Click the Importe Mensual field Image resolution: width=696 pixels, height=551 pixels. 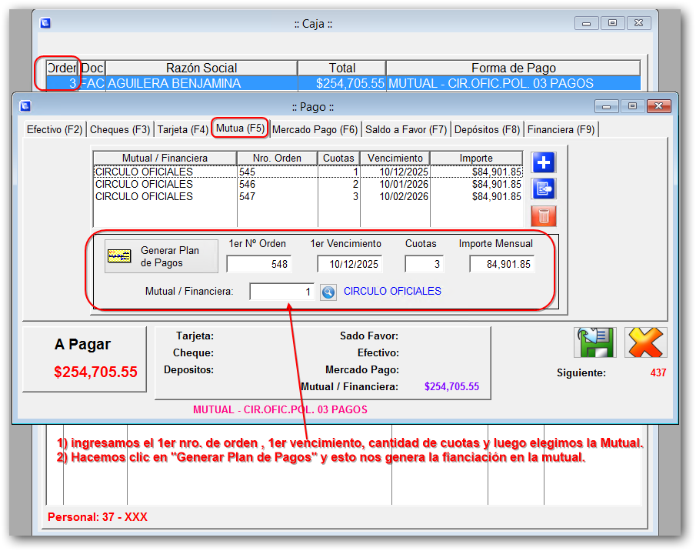501,265
